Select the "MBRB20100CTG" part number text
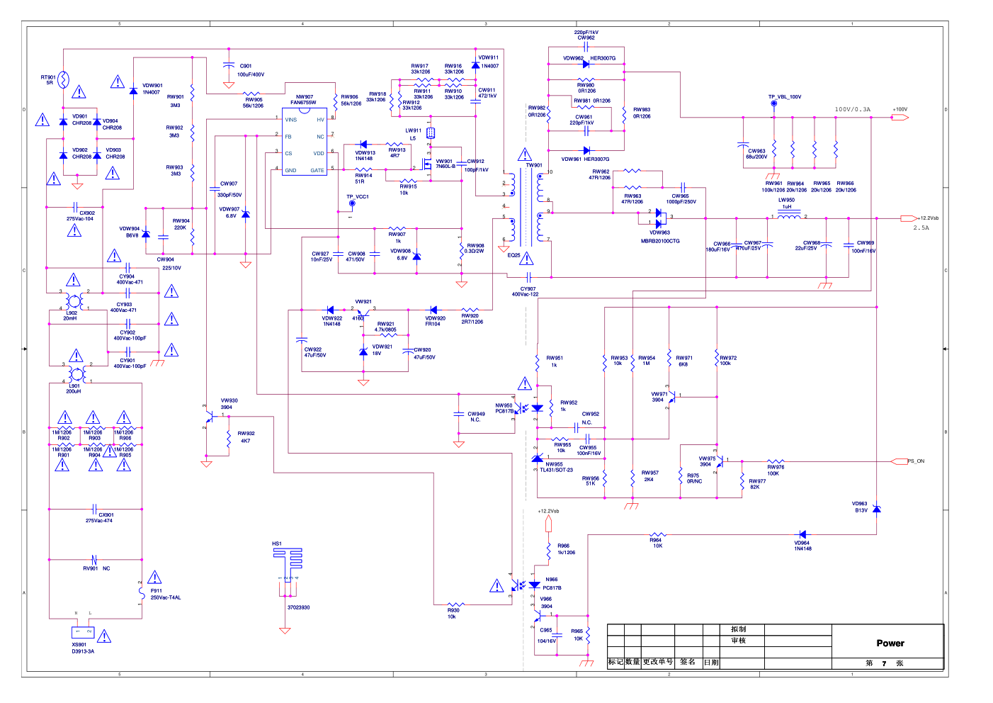The width and height of the screenshot is (993, 703). 660,241
